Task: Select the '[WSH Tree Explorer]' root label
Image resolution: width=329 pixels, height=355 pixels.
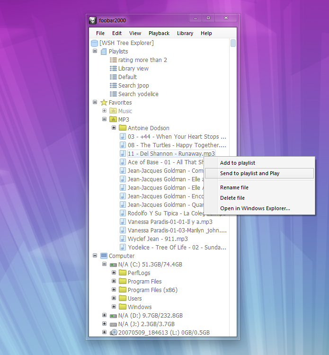Action: (126, 43)
